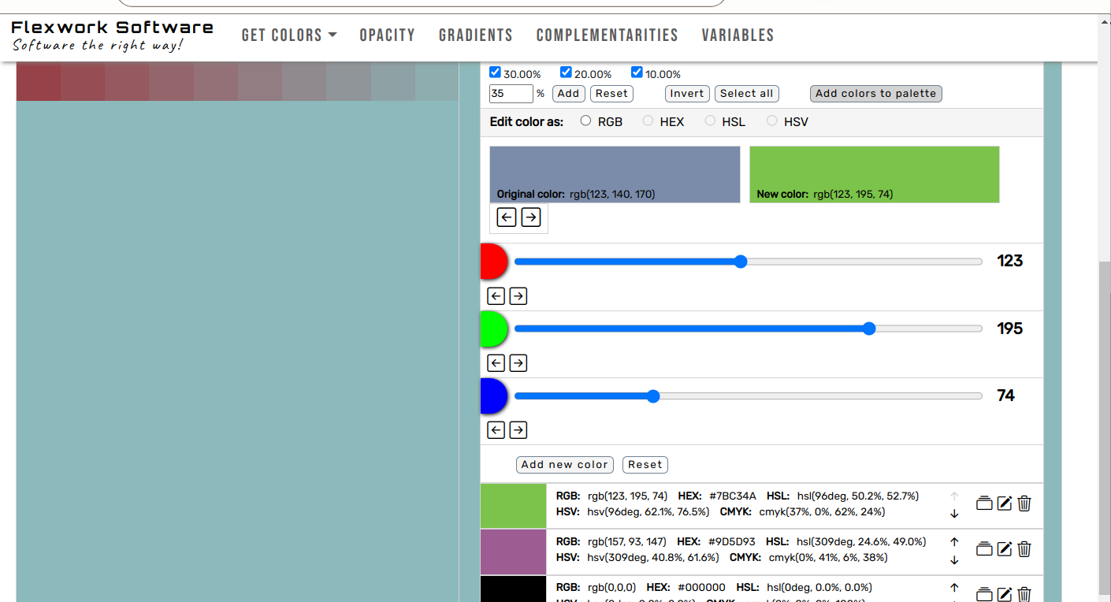Screen dimensions: 1111x602
Task: Click the blue value 74 readout
Action: point(1006,395)
